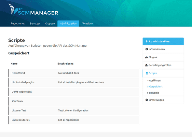Click chevron next to Gespeichert
Viewport: 192px width, 137px height.
(148, 86)
